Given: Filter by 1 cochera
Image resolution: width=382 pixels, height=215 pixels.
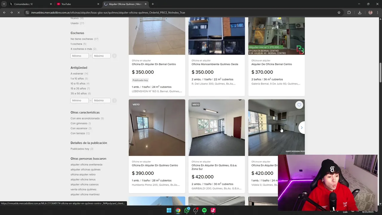Looking at the screenshot, I should [x=78, y=44].
